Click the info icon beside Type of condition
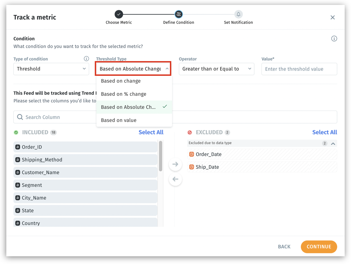Screen dimensions: 351x264 point(86,59)
